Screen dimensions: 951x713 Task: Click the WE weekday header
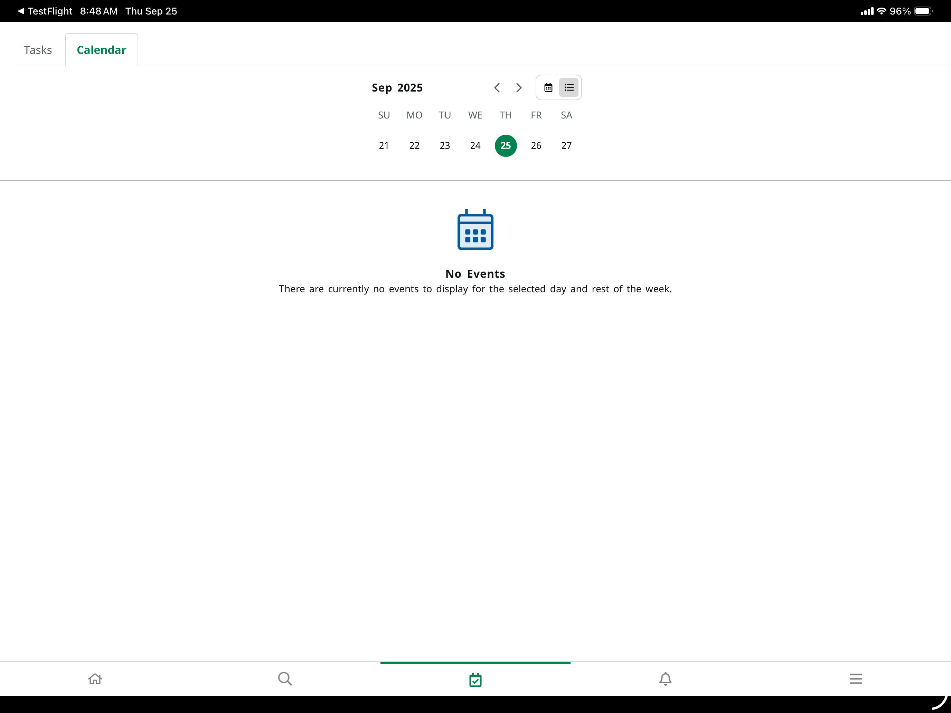pyautogui.click(x=475, y=115)
